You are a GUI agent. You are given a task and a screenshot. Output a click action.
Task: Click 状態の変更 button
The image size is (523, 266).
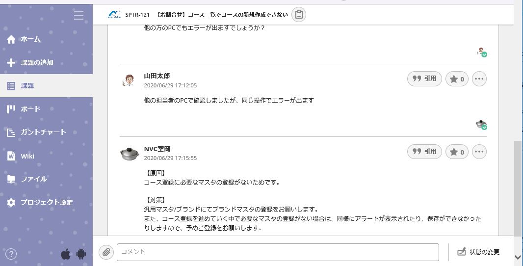[x=478, y=252]
